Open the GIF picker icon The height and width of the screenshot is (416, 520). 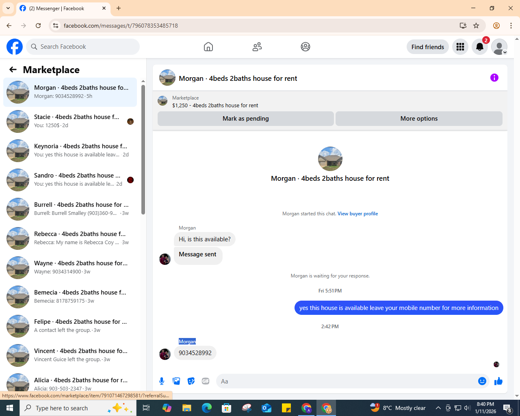[x=206, y=381]
